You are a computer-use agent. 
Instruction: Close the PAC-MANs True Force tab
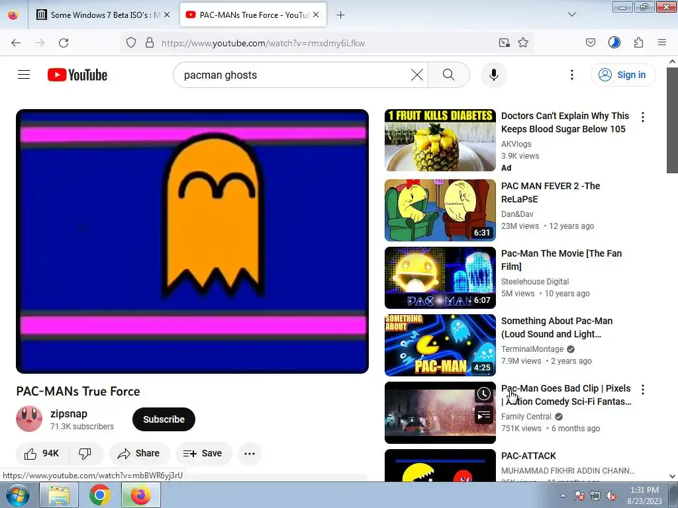pyautogui.click(x=316, y=15)
